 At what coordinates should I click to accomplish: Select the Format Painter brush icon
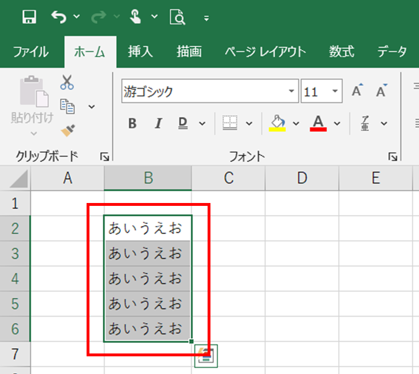coord(67,129)
